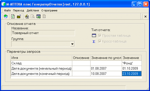Select Дата документа (начальный период) cell

pyautogui.click(x=41, y=68)
